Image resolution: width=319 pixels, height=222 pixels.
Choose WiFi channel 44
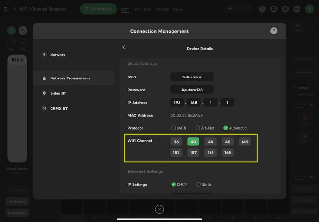(x=211, y=142)
